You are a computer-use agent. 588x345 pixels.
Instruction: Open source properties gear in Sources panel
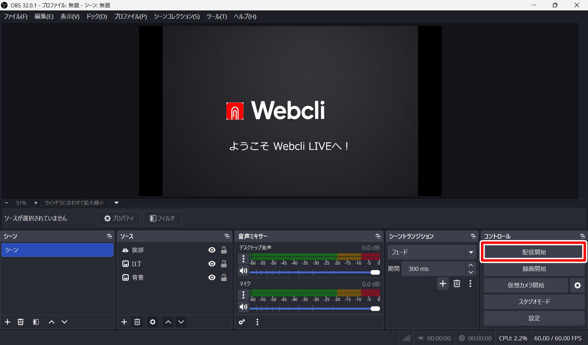pyautogui.click(x=153, y=322)
